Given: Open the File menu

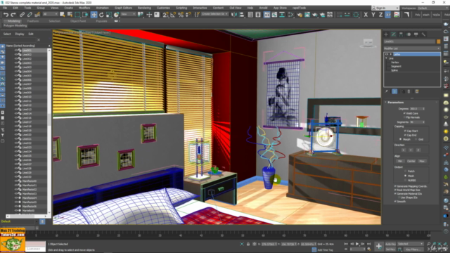Looking at the screenshot, I should click(x=5, y=8).
